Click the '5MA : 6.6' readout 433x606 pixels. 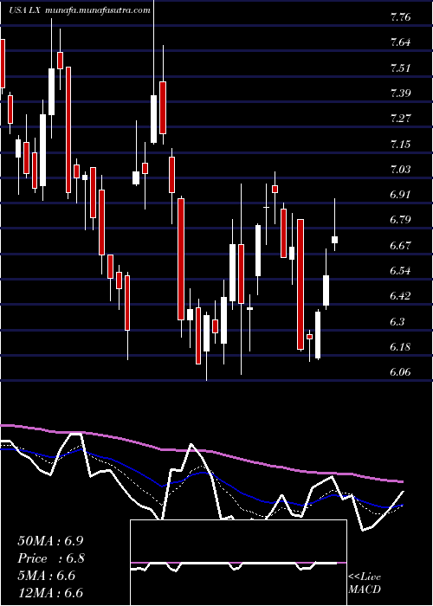[47, 576]
